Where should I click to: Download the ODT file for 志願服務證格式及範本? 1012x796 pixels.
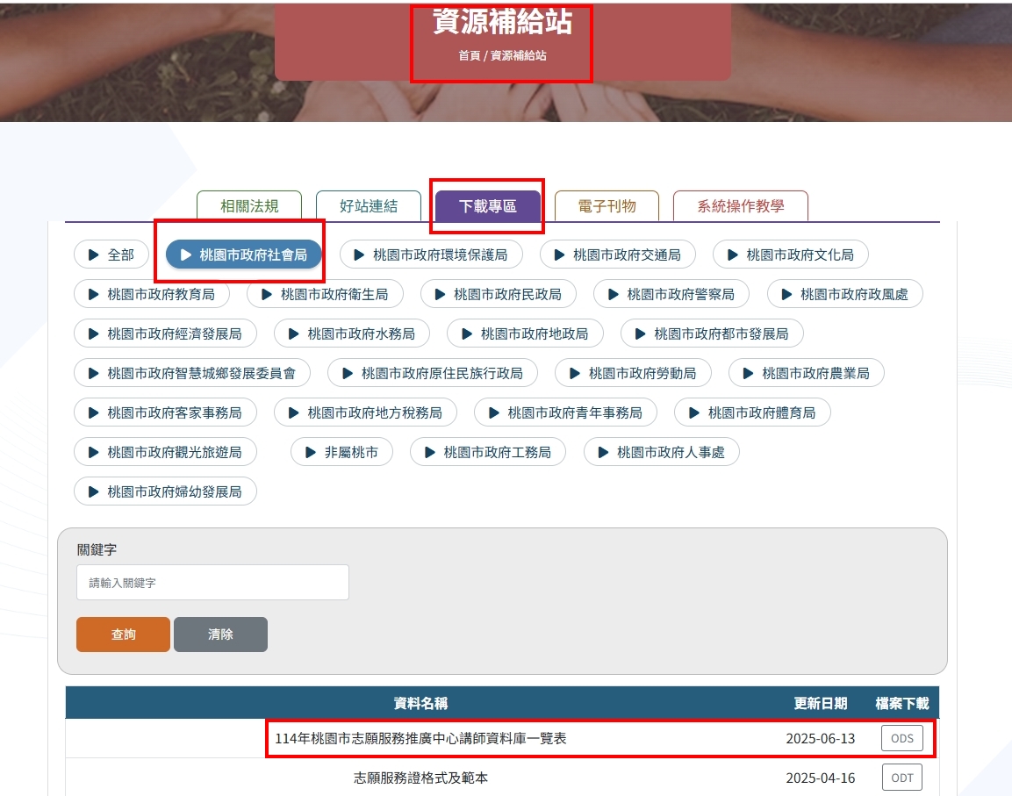[901, 778]
